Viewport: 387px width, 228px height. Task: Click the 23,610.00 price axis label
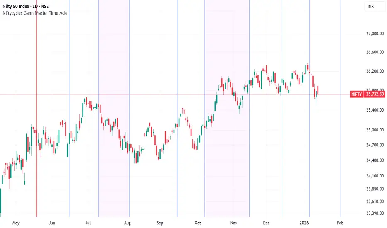click(375, 201)
